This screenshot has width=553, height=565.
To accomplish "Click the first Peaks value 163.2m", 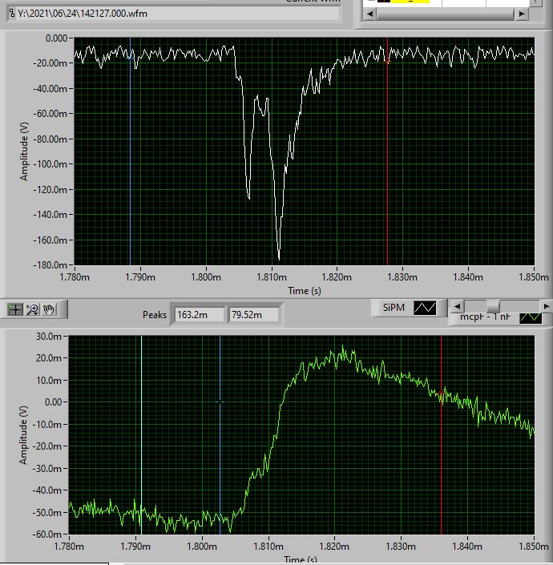I will point(200,315).
